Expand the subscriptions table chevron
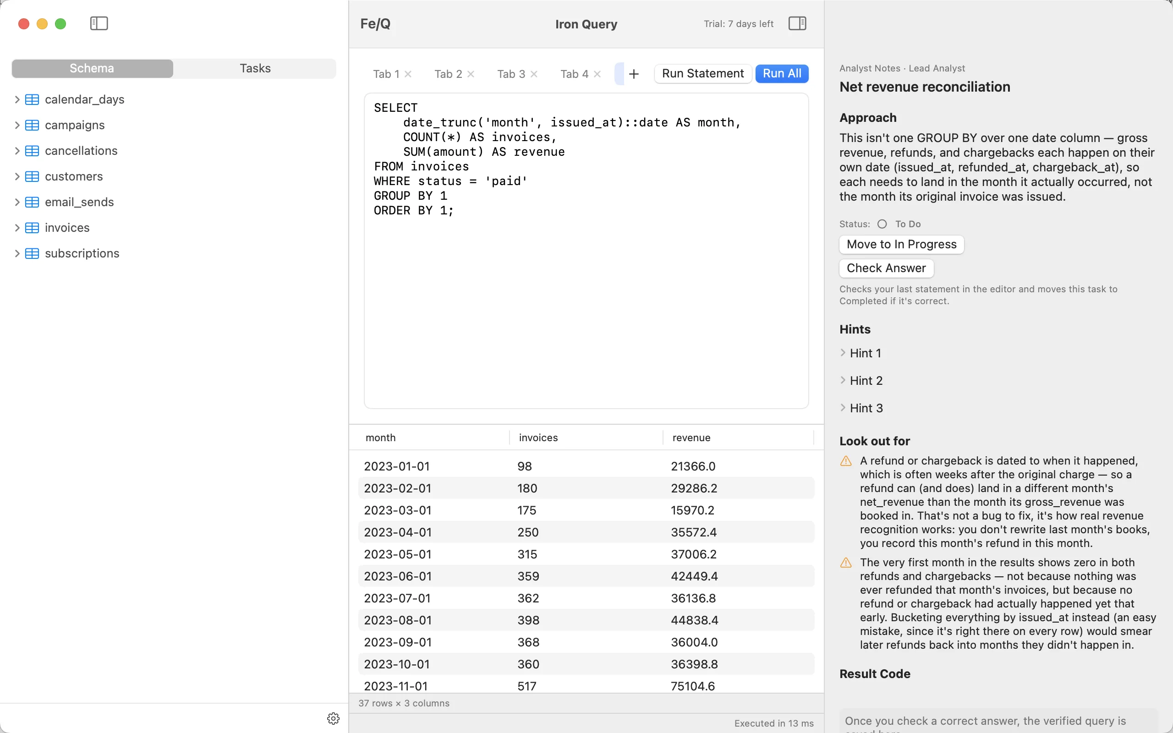The image size is (1173, 733). click(17, 253)
